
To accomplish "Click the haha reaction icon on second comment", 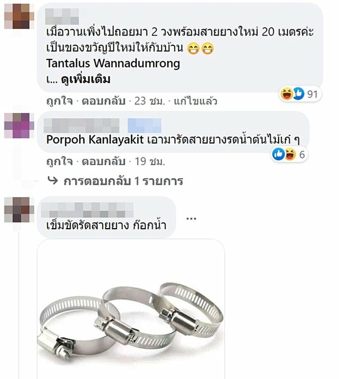I will pyautogui.click(x=290, y=154).
